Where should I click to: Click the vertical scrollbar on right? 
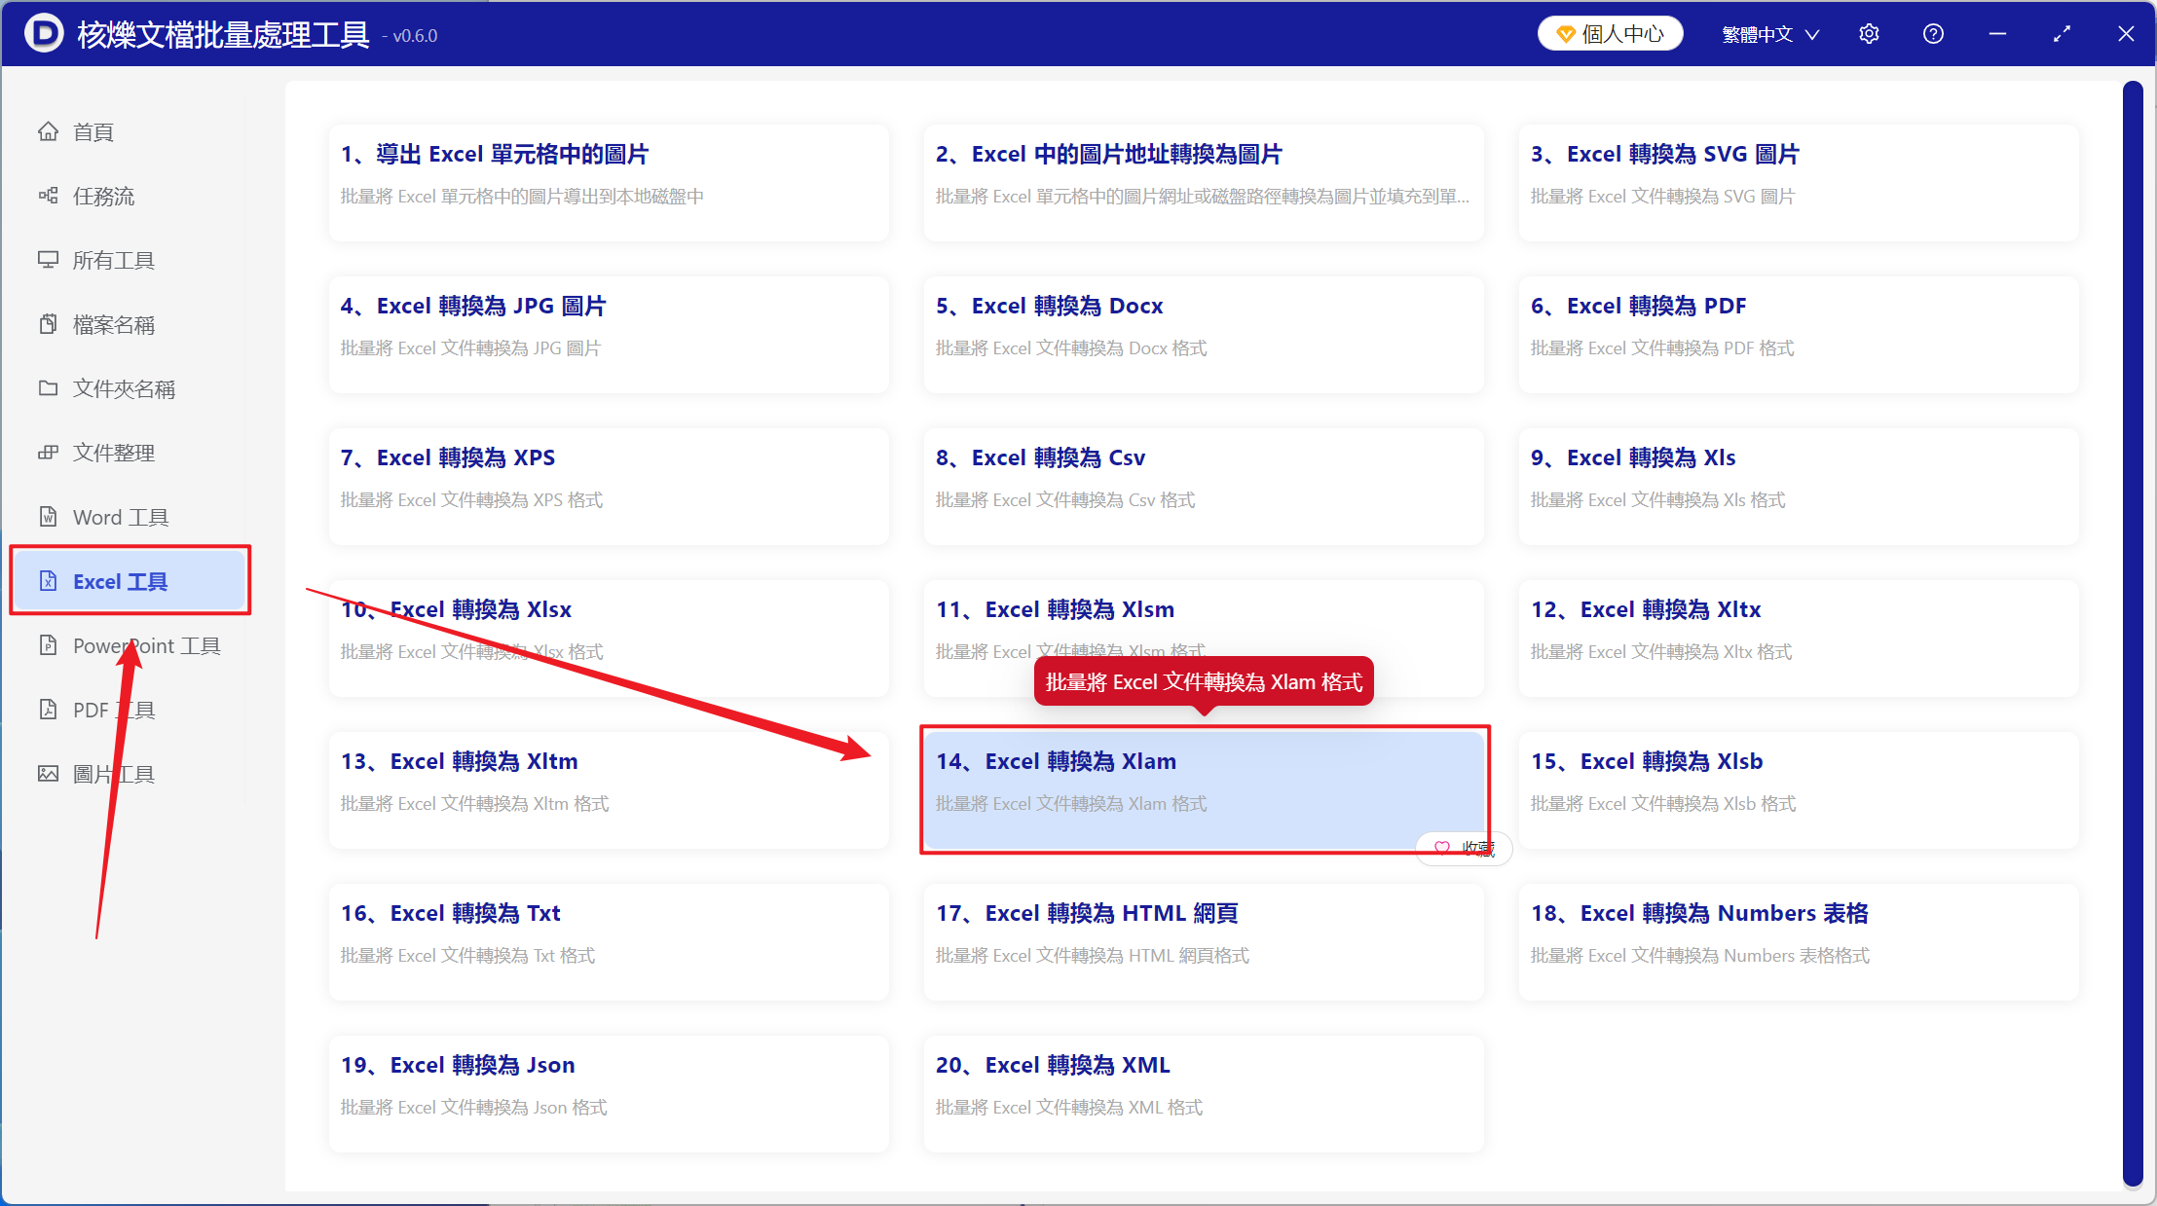[x=2133, y=635]
